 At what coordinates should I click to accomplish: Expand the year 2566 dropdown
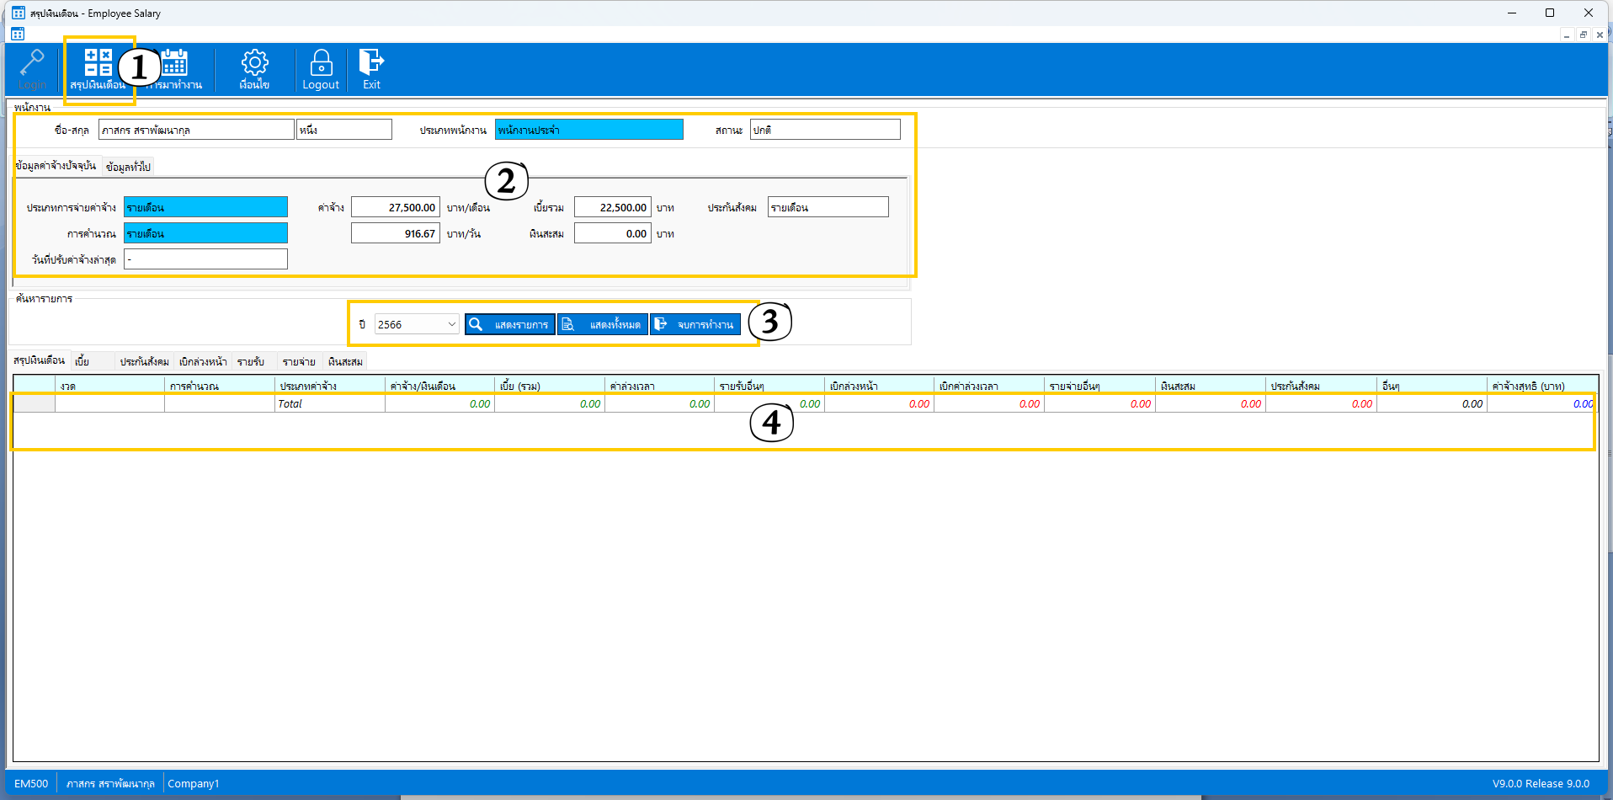(x=451, y=324)
